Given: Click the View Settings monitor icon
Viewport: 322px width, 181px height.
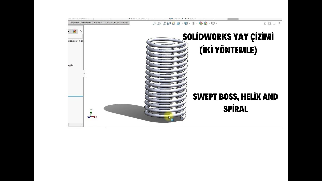Looking at the screenshot, I should point(213,23).
